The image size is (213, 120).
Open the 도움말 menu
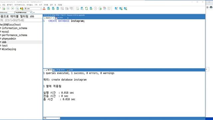pos(60,5)
